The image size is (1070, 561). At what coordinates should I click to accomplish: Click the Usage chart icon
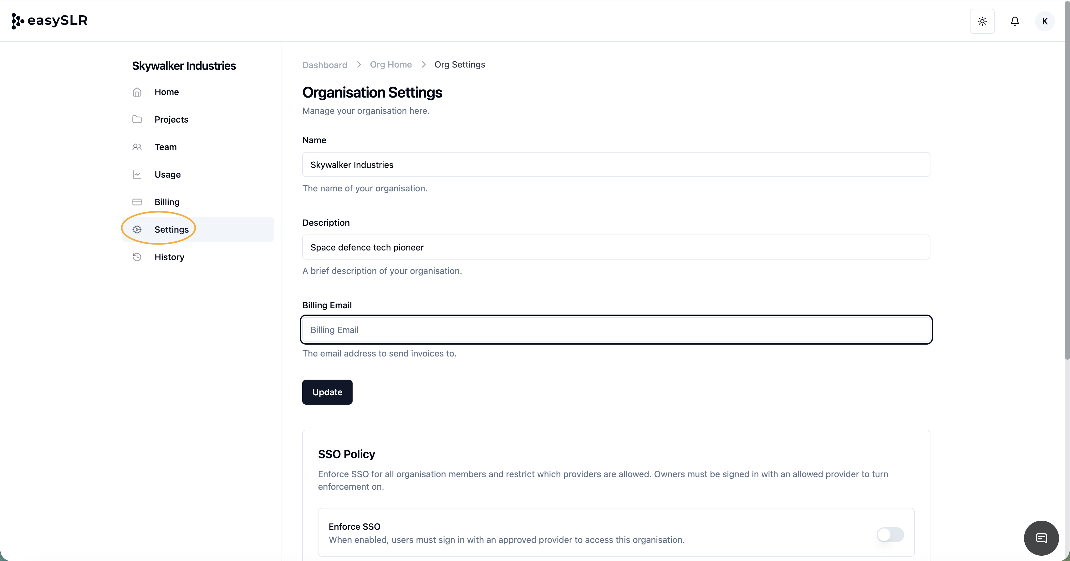[x=137, y=174]
